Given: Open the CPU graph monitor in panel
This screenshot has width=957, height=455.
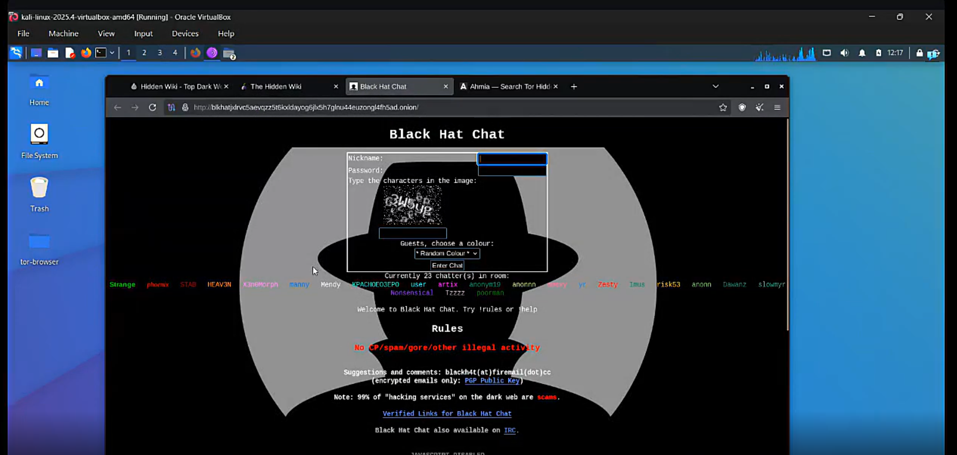Looking at the screenshot, I should tap(785, 53).
